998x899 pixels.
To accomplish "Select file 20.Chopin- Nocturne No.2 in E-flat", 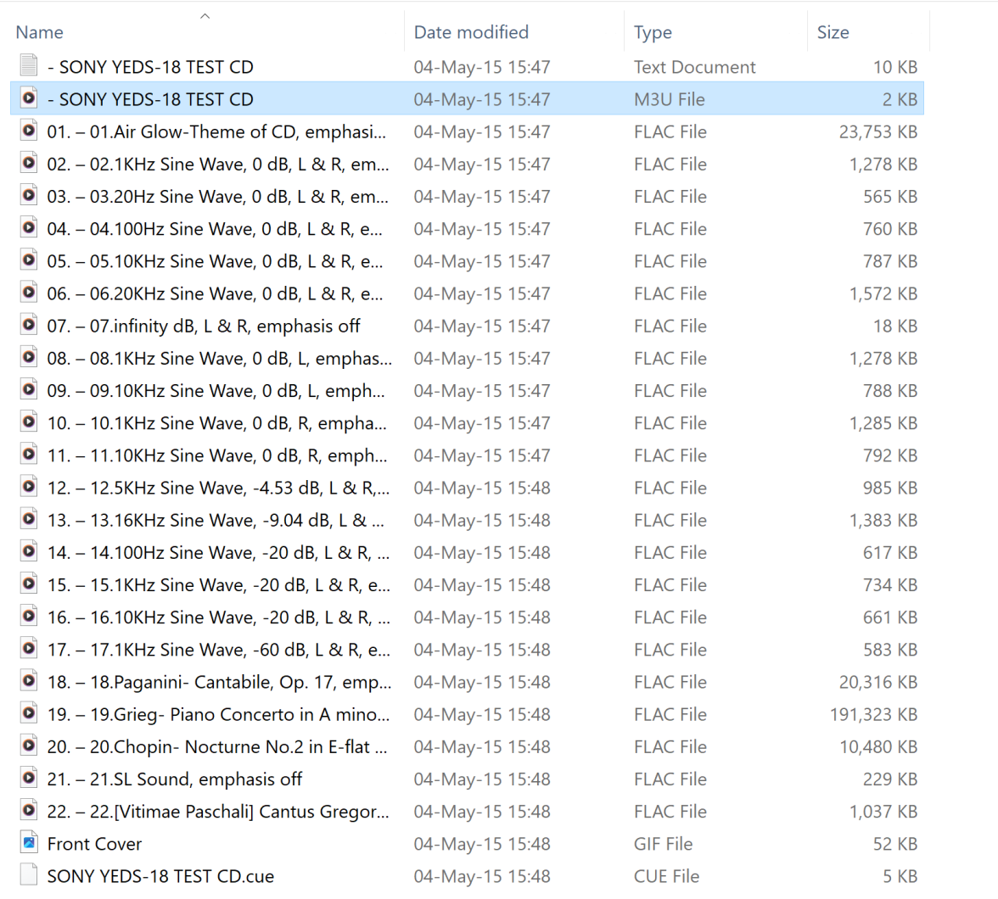I will (217, 747).
